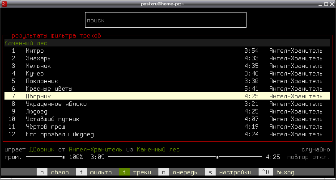Select track 6 Красные цветы
The height and width of the screenshot is (180, 336).
pos(167,88)
